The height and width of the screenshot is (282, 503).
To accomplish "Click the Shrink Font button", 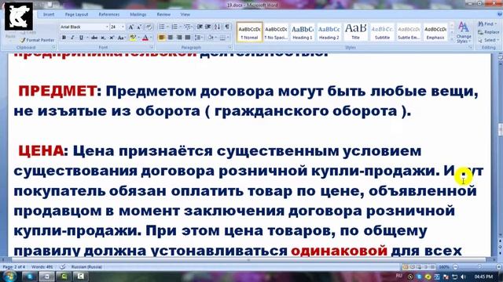I will [x=140, y=27].
